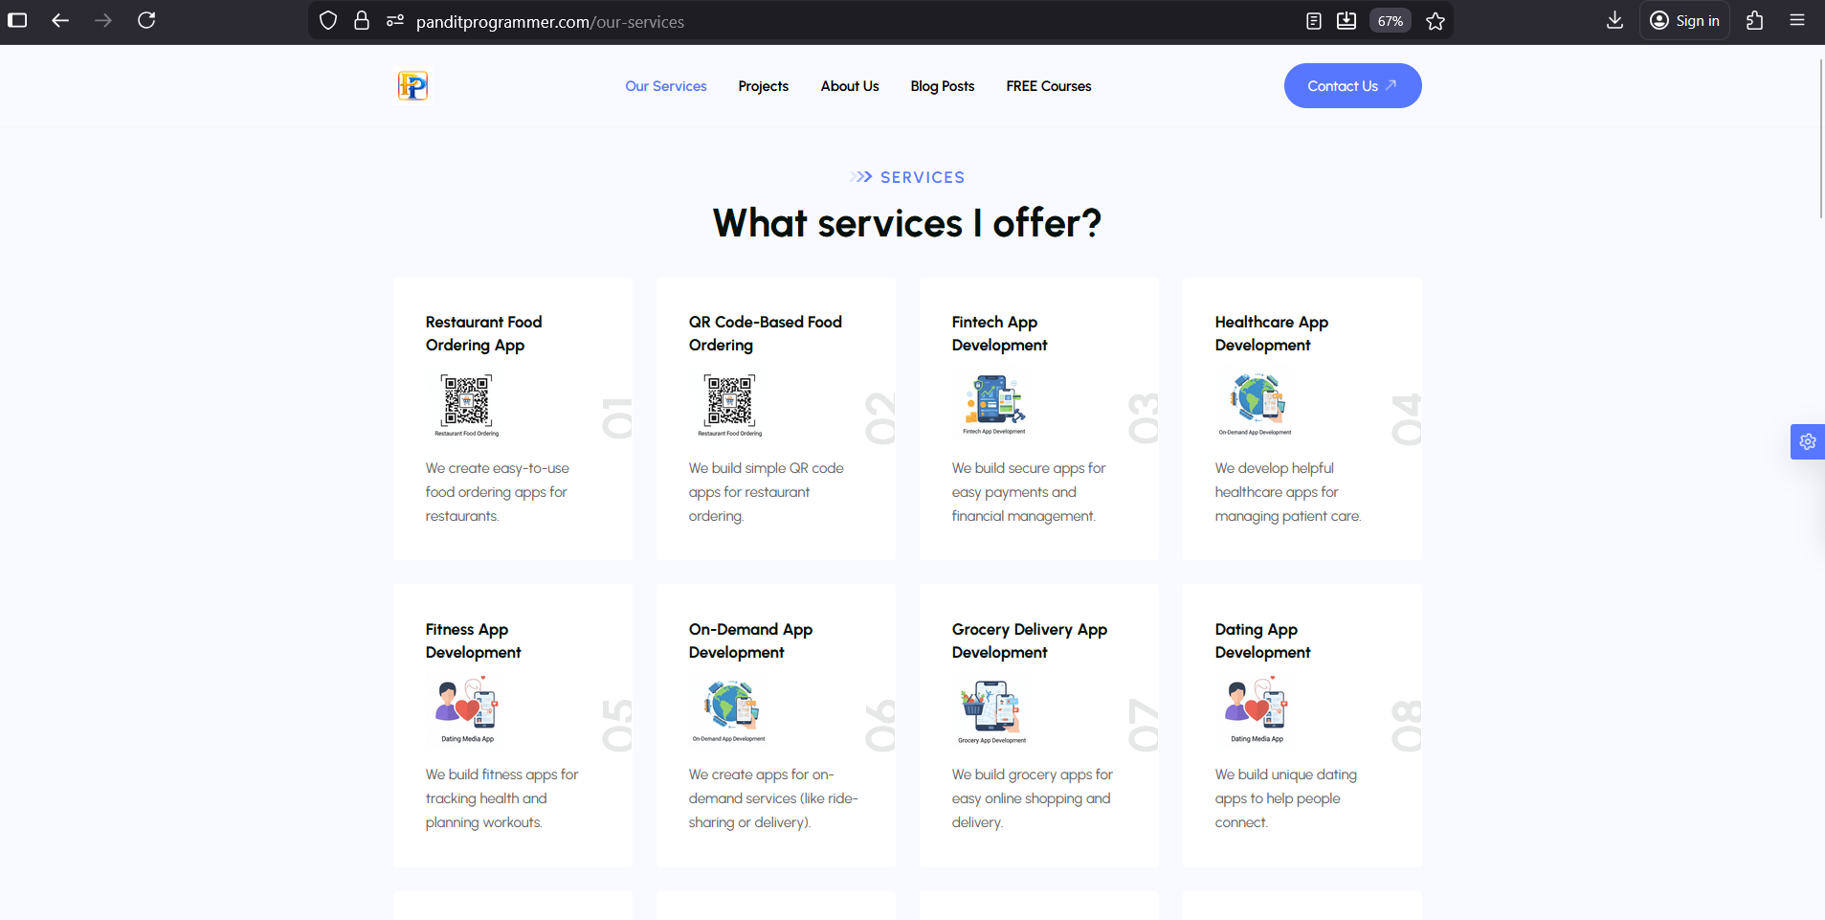Click the 67% zoom level indicator

click(1390, 21)
